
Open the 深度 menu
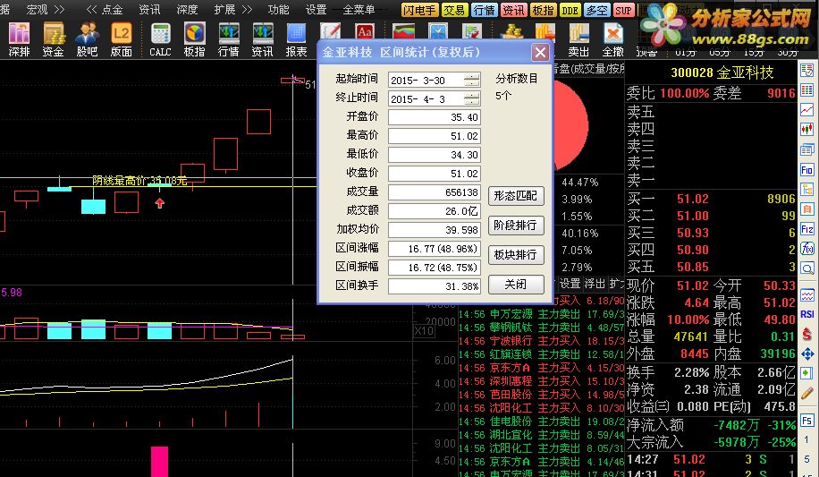[187, 10]
